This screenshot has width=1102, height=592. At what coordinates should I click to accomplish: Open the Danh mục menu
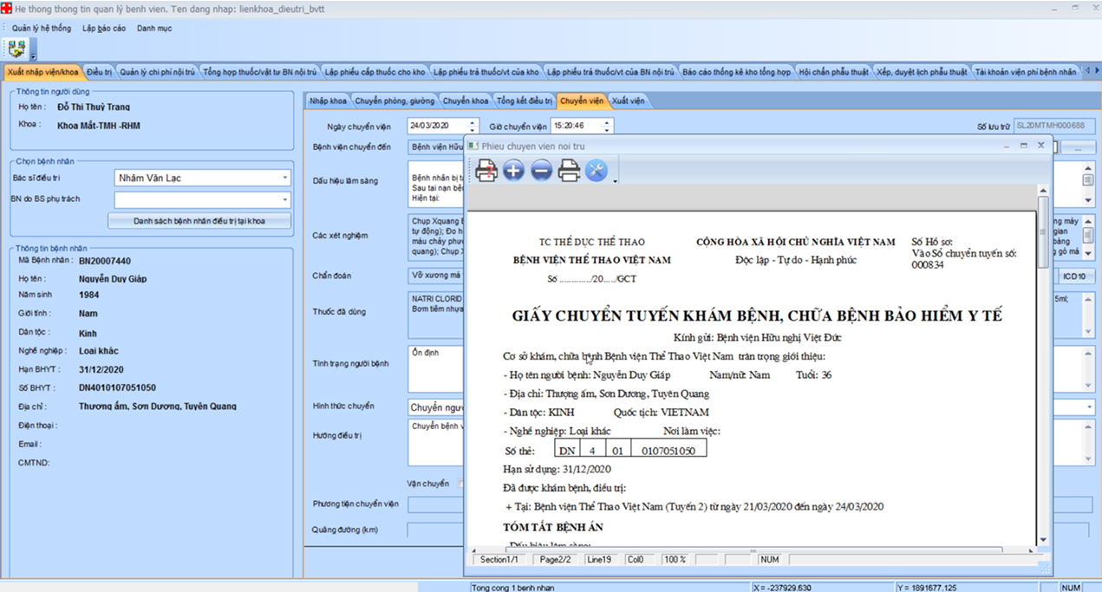tap(154, 28)
